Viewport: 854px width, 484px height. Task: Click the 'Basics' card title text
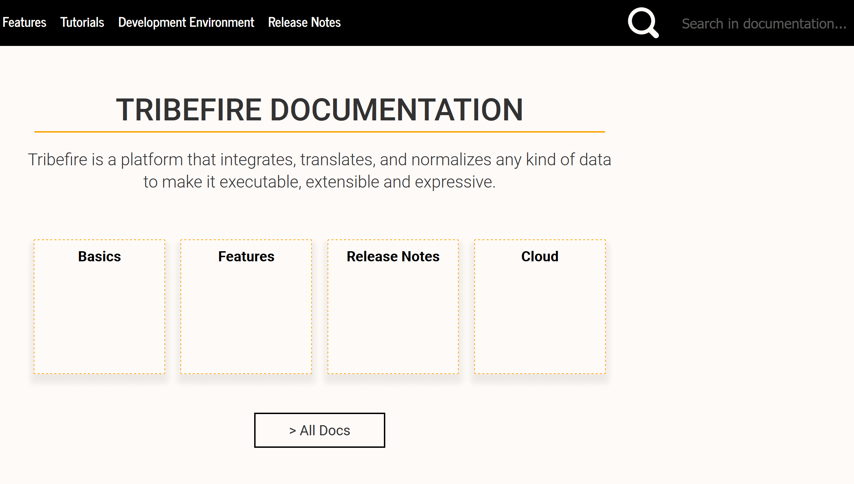click(99, 256)
